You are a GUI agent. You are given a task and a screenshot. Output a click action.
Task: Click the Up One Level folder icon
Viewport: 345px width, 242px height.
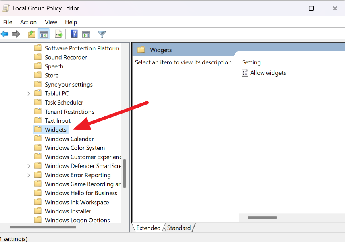click(x=32, y=34)
